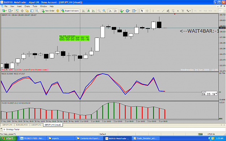Expand the Templates dropdown arrow
226x141 pixels.
click(136, 11)
